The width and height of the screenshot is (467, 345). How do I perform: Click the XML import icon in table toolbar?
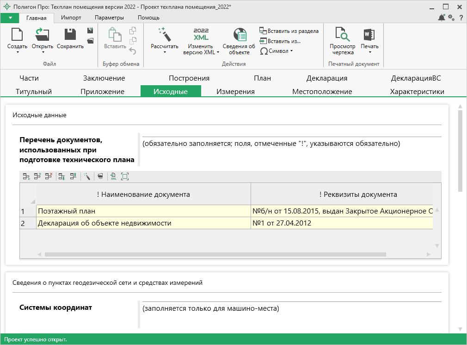pos(113,176)
